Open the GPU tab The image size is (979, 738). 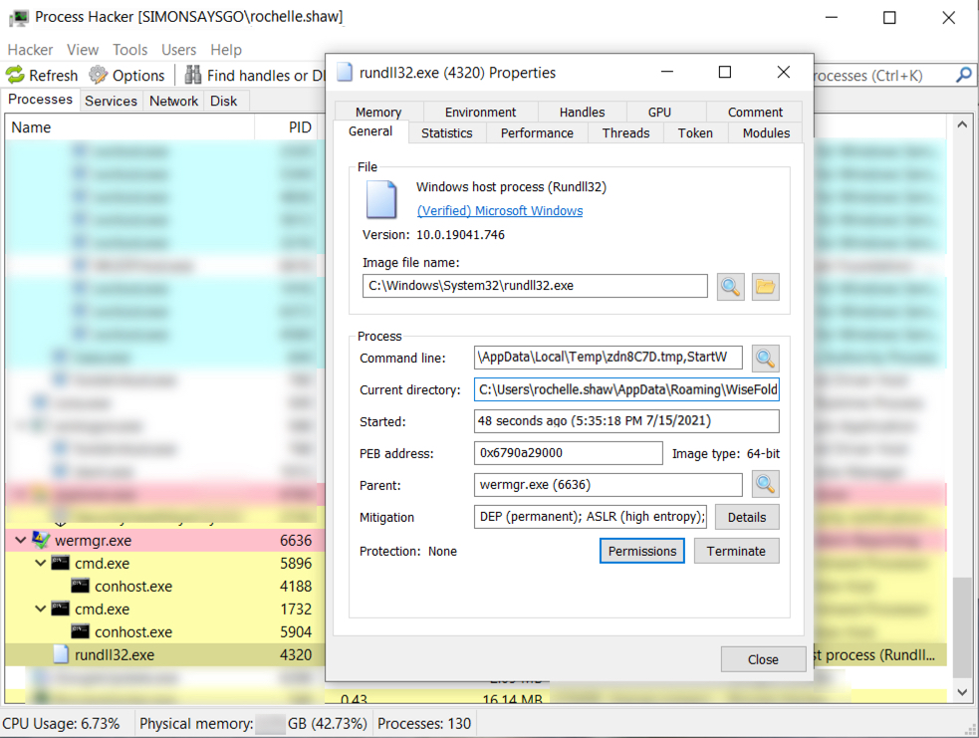(x=659, y=112)
